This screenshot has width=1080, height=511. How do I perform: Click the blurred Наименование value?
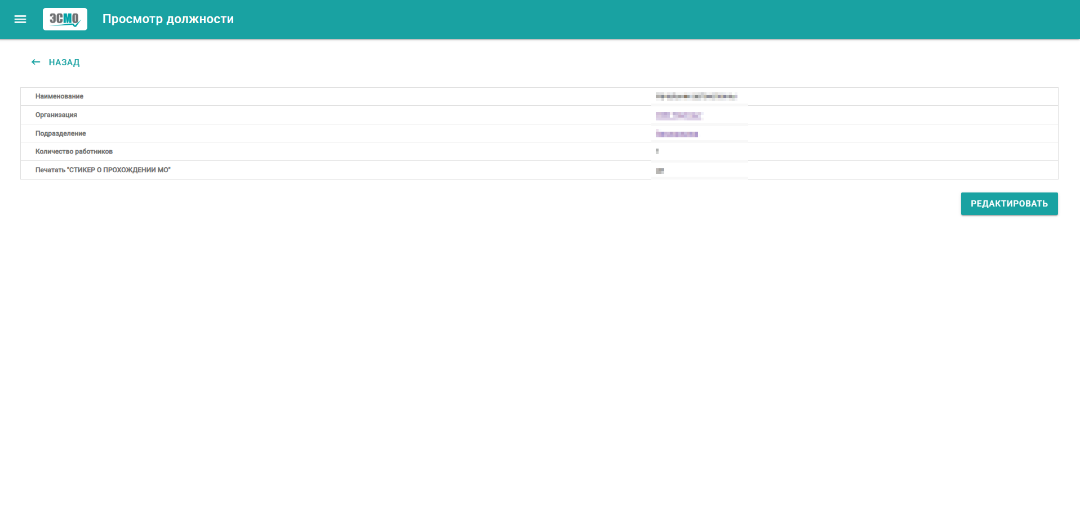pyautogui.click(x=696, y=96)
